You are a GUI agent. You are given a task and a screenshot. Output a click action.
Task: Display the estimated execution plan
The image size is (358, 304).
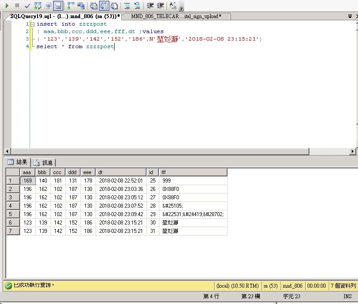tap(38, 6)
